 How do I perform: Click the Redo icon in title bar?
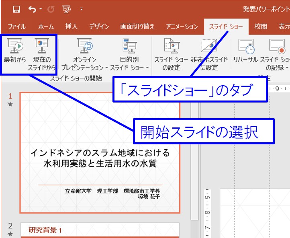coord(51,9)
